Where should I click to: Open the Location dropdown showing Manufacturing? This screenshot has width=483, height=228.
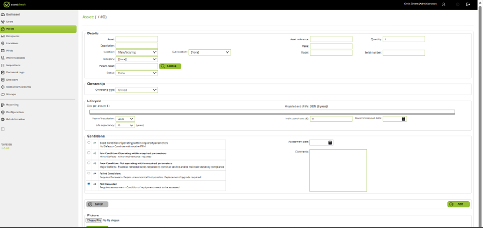pos(137,52)
